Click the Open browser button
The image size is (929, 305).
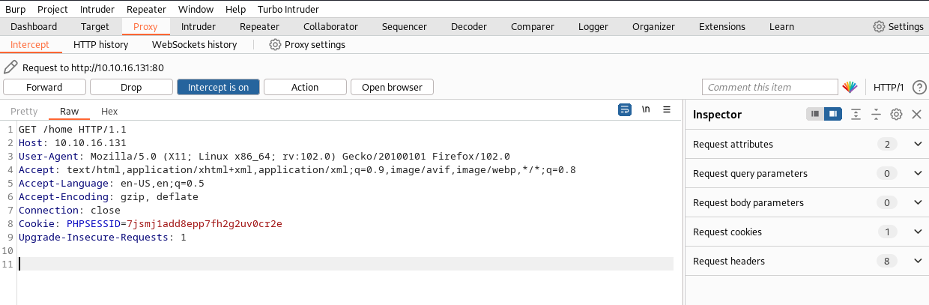392,87
